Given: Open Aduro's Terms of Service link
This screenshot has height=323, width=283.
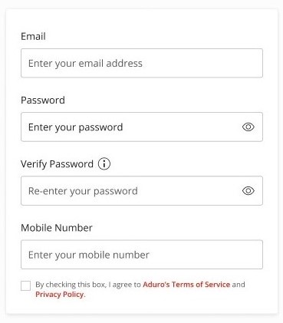Looking at the screenshot, I should click(186, 285).
